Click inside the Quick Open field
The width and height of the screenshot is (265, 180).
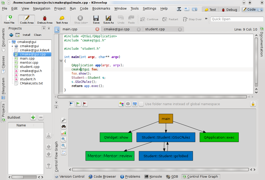(237, 19)
